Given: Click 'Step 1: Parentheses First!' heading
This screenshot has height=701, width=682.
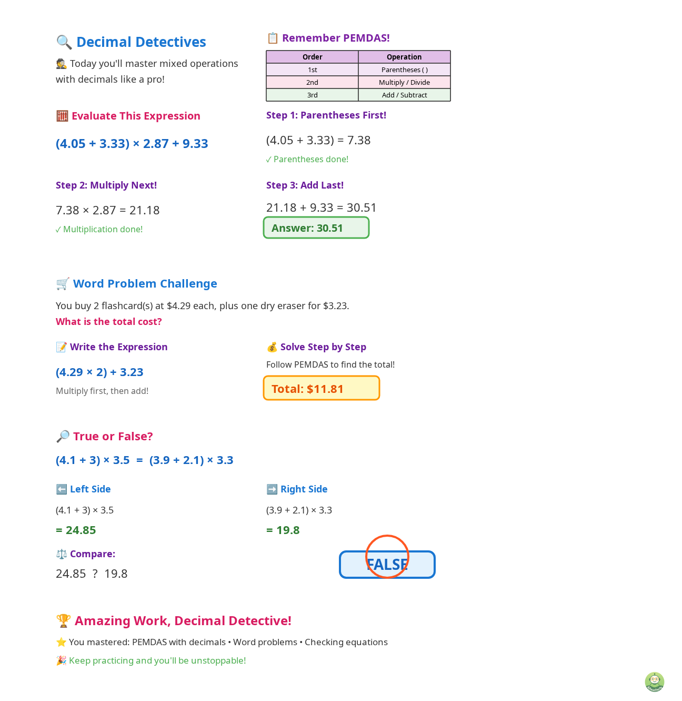Looking at the screenshot, I should tap(326, 115).
